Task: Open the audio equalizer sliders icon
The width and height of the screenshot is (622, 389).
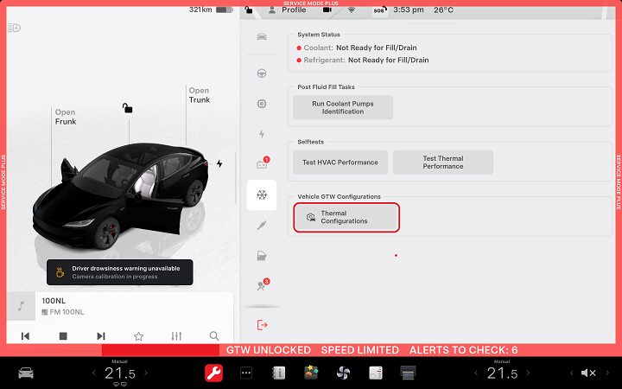Action: tap(176, 336)
